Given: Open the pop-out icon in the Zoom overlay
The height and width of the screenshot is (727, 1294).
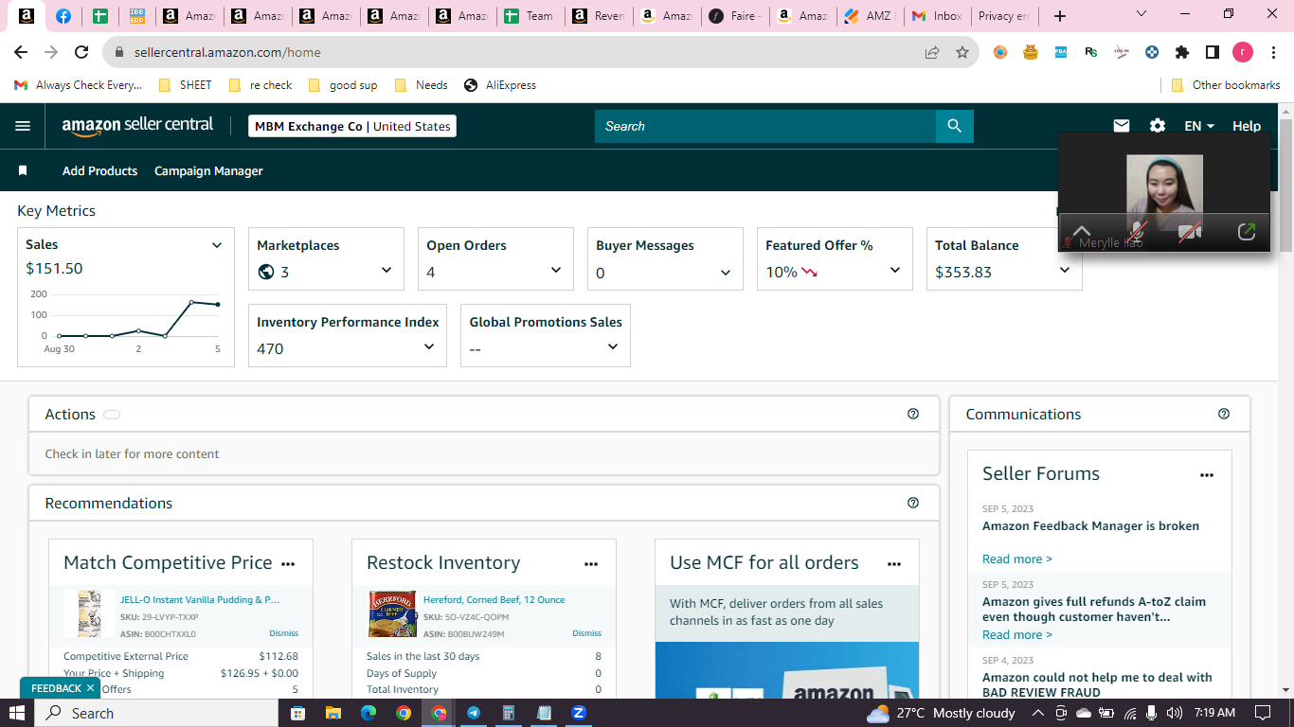Looking at the screenshot, I should (x=1247, y=231).
